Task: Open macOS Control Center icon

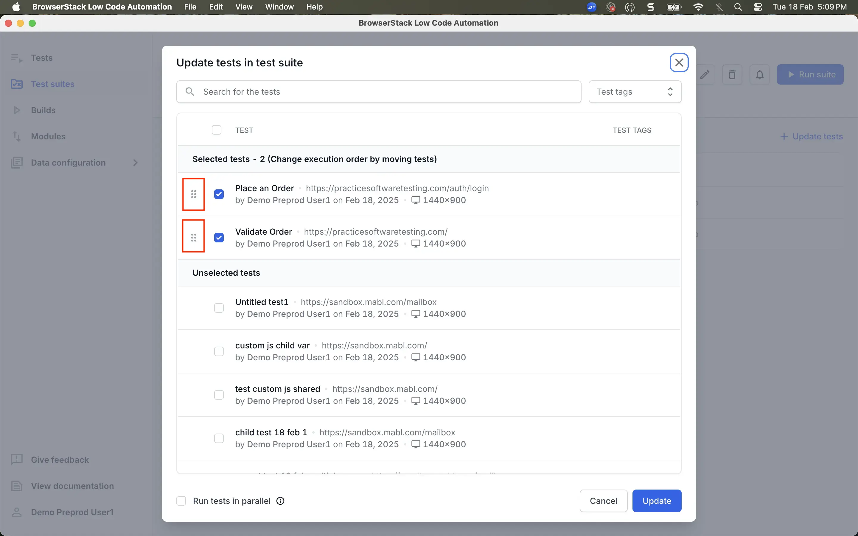Action: 758,7
